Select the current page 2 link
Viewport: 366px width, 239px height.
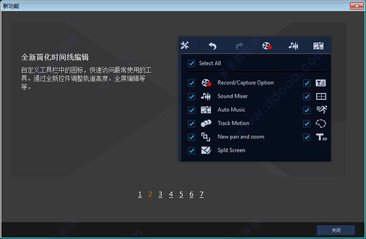(x=150, y=194)
